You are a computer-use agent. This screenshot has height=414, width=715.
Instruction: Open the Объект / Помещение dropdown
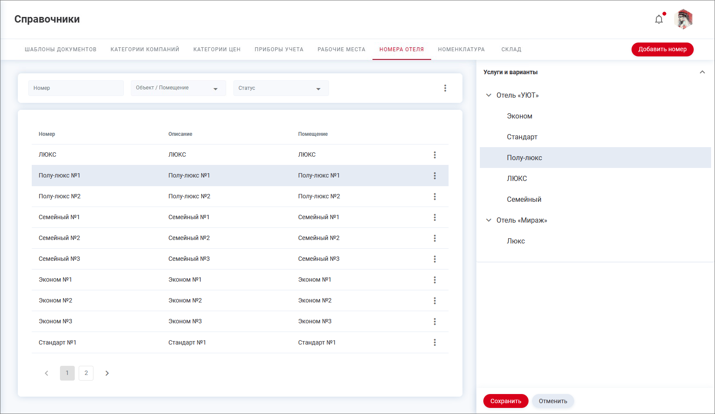(178, 88)
